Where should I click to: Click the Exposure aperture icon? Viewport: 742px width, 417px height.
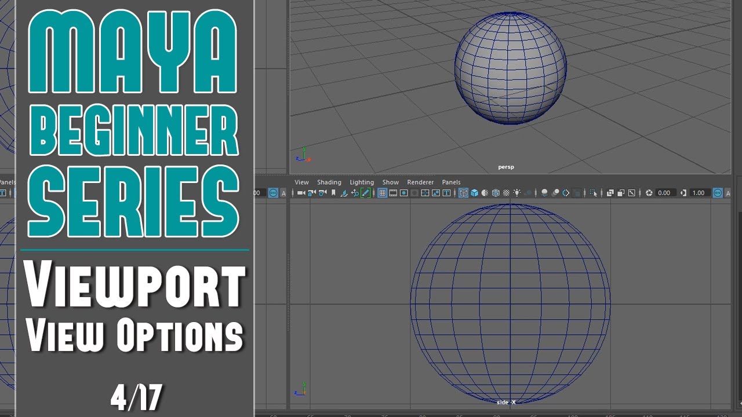649,193
